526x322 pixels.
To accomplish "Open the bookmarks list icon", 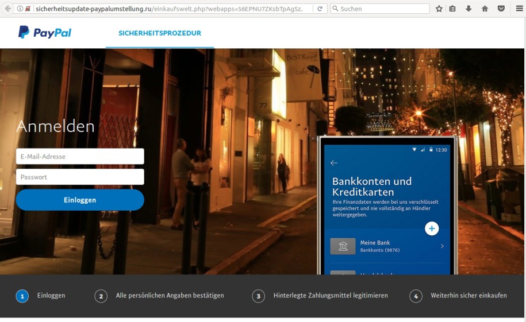I will tap(452, 9).
